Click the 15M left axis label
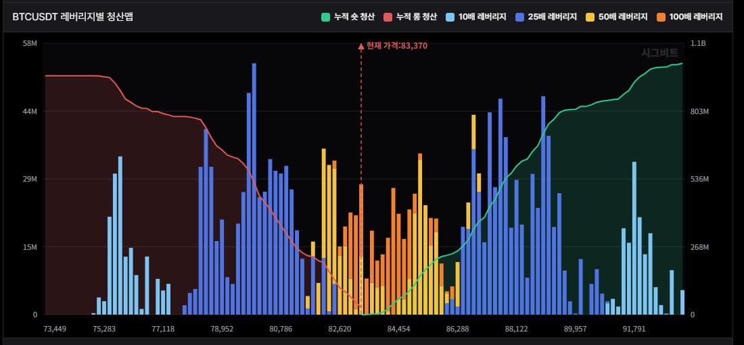Viewport: 744px width, 345px height. click(30, 247)
